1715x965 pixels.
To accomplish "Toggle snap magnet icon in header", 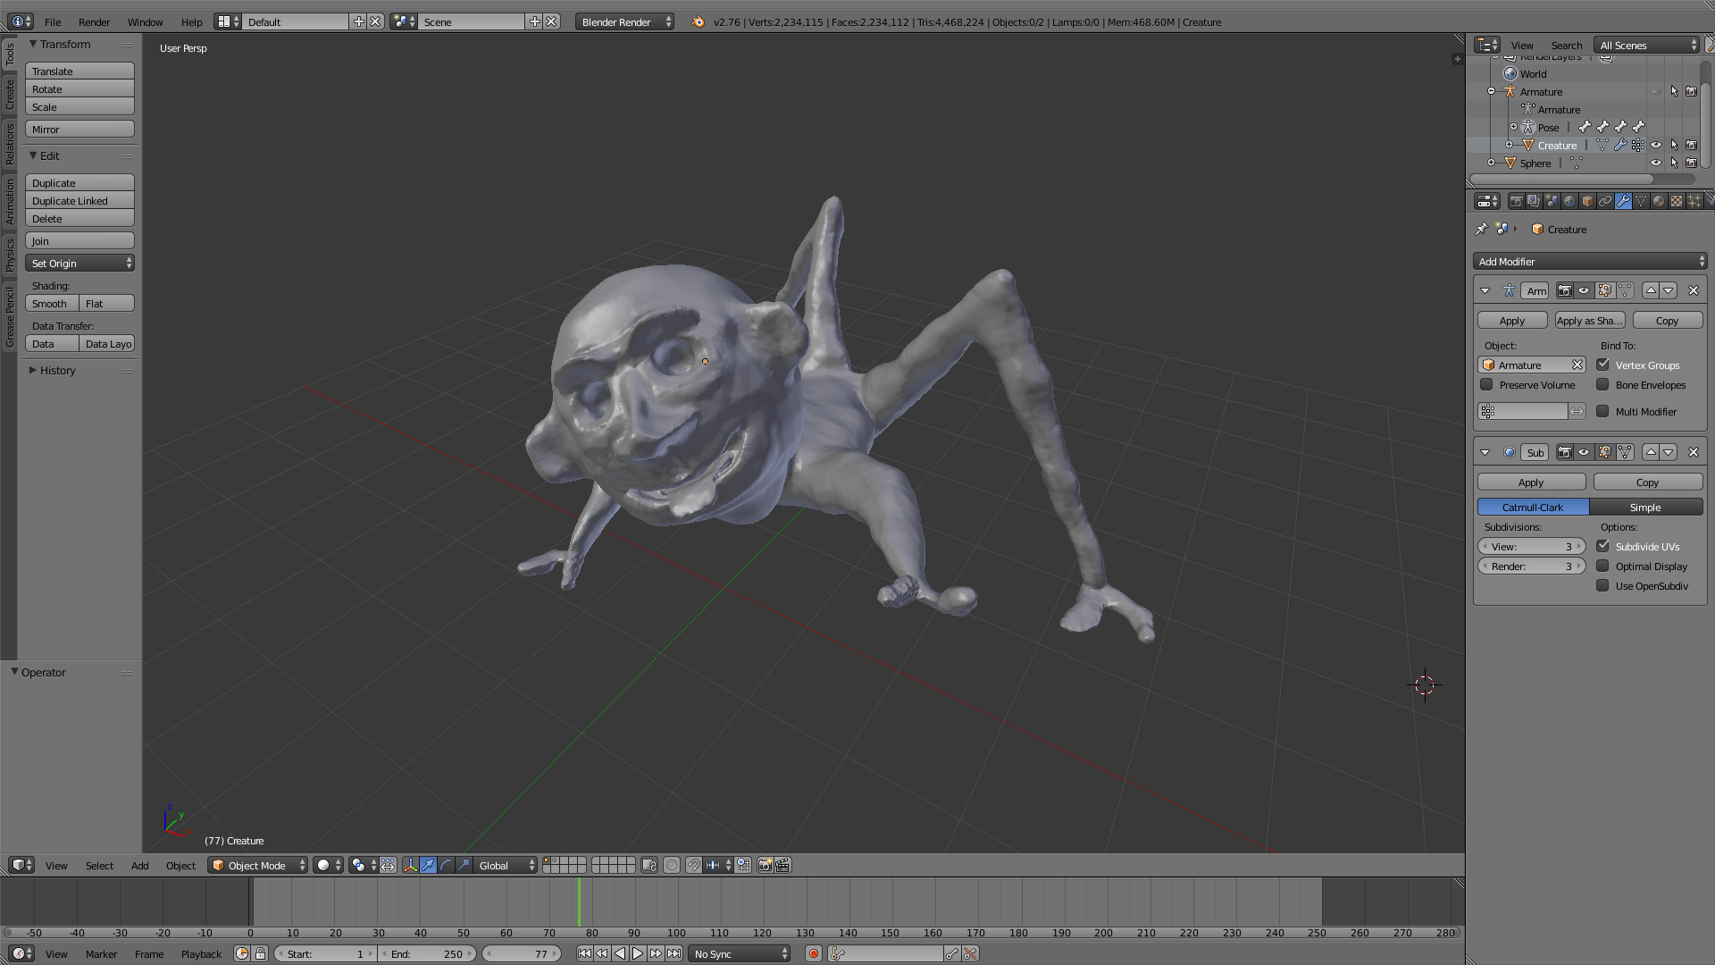I will tap(693, 865).
